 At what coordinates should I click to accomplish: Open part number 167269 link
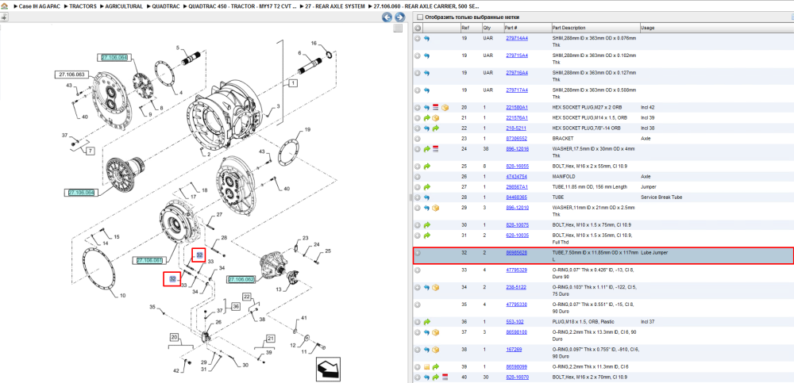click(x=514, y=350)
